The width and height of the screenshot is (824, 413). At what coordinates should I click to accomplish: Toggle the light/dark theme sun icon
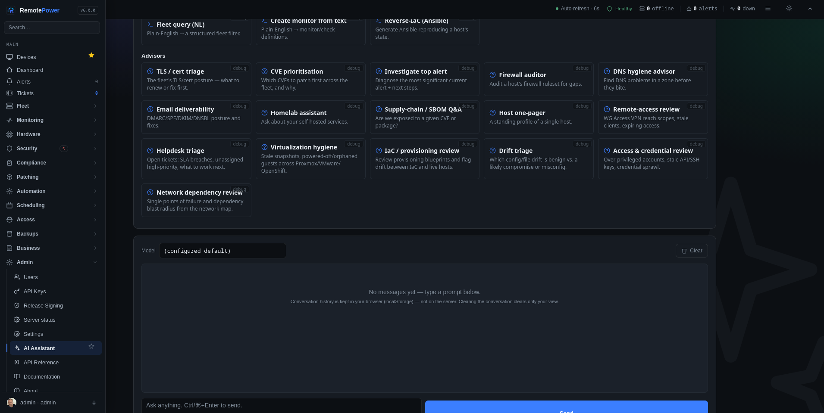[789, 9]
